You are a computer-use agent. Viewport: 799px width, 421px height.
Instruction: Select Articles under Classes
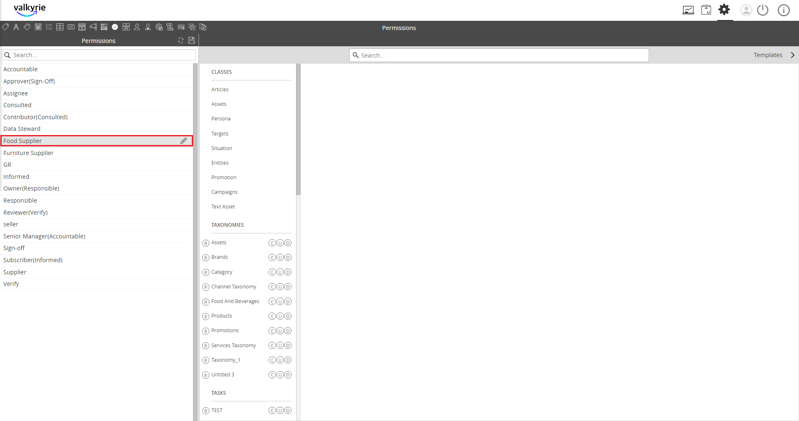220,90
